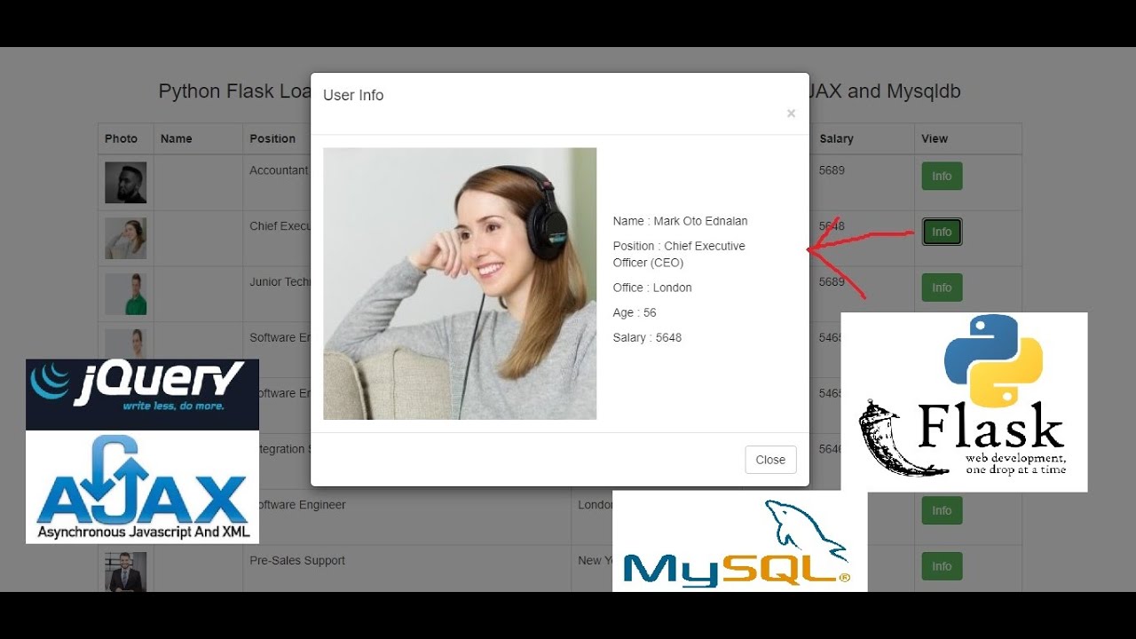
Task: Dismiss the User Info modal with the × icon
Action: pyautogui.click(x=791, y=114)
